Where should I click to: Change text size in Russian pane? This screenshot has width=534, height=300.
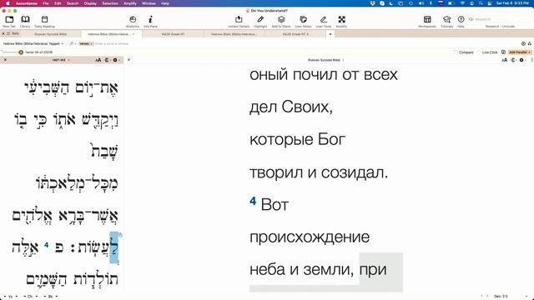pyautogui.click(x=504, y=60)
